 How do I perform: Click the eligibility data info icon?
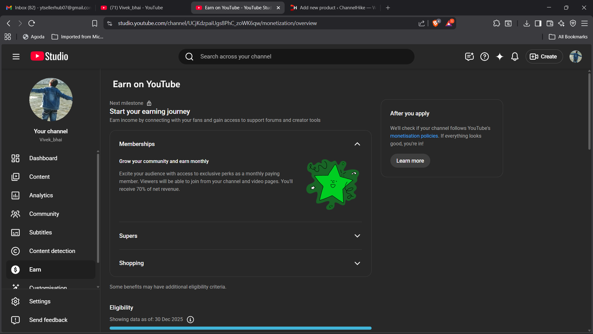click(191, 320)
